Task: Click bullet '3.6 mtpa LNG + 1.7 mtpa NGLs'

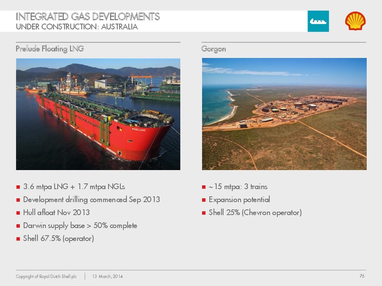Action: [74, 186]
